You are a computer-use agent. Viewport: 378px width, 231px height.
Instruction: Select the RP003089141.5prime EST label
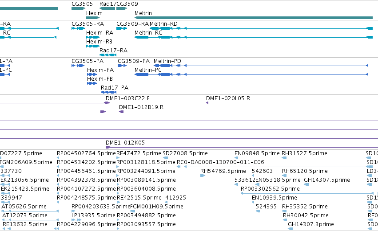[x=146, y=180]
